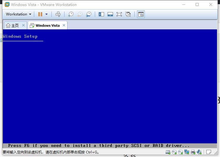The height and width of the screenshot is (157, 220).
Task: Click the VMware Workstation title bar icon
Action: (x=7, y=4)
